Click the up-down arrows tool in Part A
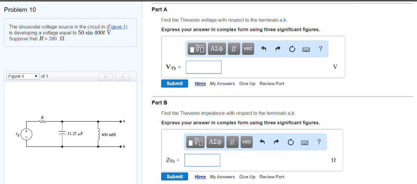 pos(234,49)
